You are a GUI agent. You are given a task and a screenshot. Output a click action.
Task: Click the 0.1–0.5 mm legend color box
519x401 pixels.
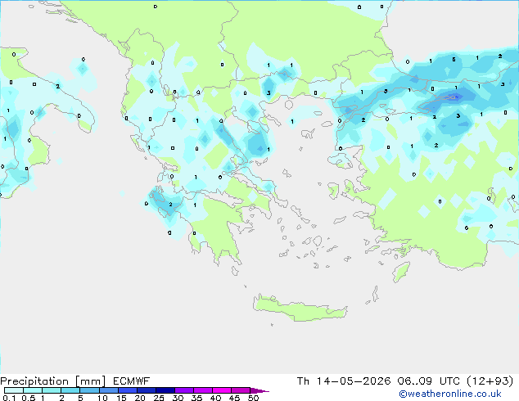[14, 390]
